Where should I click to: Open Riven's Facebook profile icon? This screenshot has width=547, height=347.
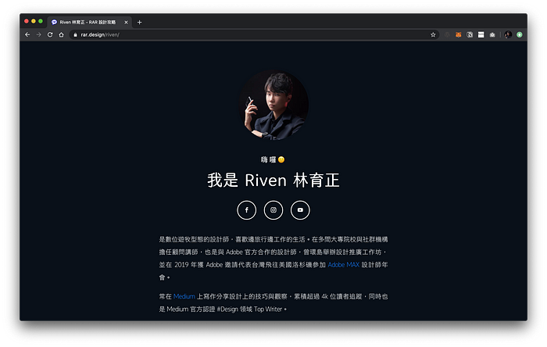coord(246,210)
